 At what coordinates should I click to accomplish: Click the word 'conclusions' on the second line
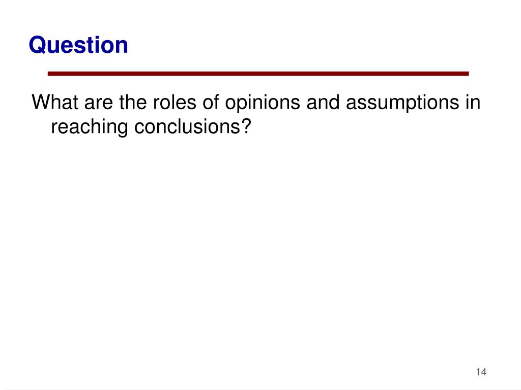pos(187,126)
